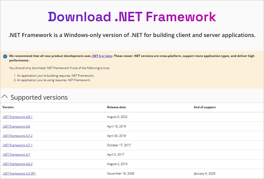Select the April 30, 2018 release date
The image size is (264, 179).
[x=116, y=136]
